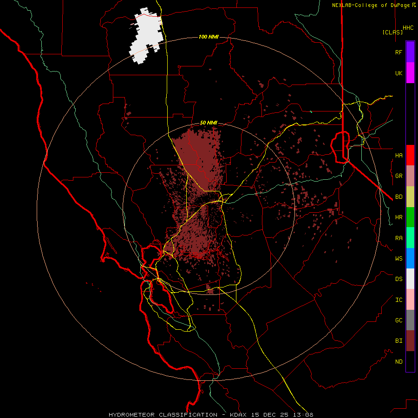Select the GR pink-brown legend swatch

pyautogui.click(x=410, y=176)
